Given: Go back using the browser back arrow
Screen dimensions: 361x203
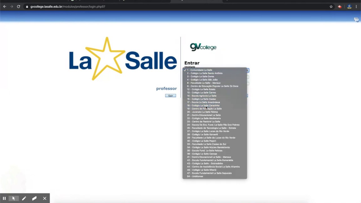Looking at the screenshot, I should tap(5, 6).
